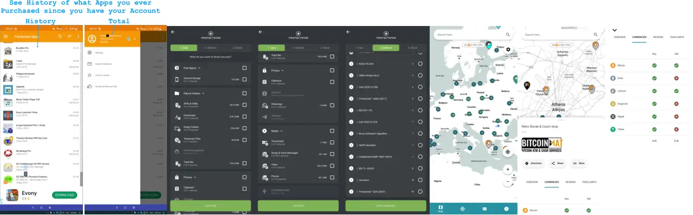Tap Android back button under the Evony ad
Image resolution: width=693 pixels, height=215 pixels.
33,207
